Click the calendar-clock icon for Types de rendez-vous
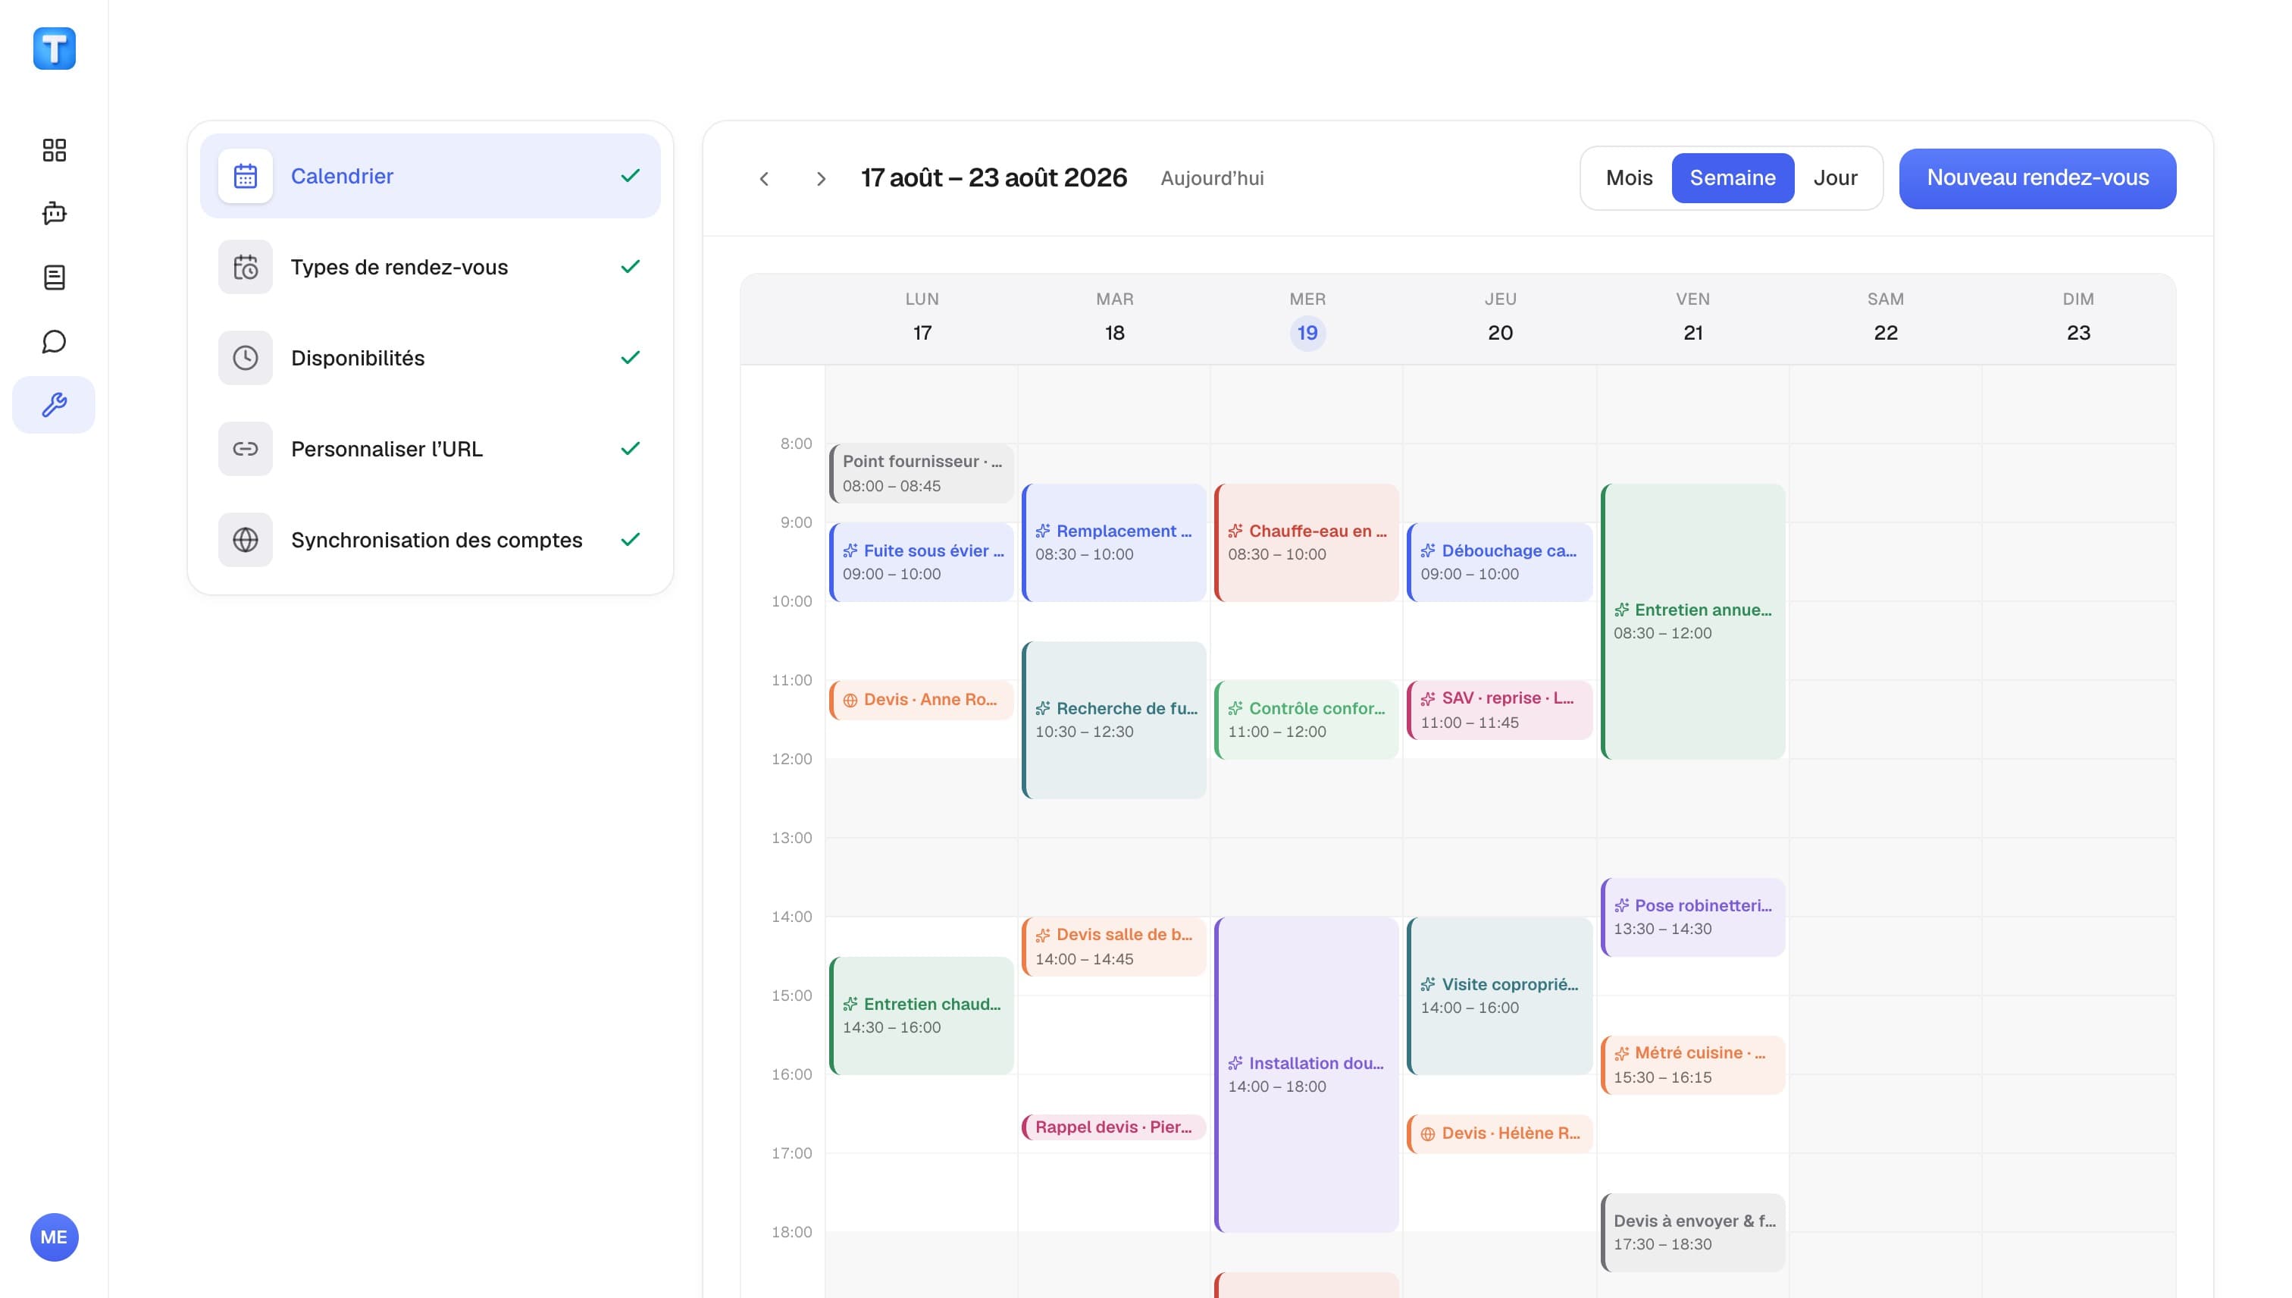The width and height of the screenshot is (2292, 1298). [x=245, y=267]
